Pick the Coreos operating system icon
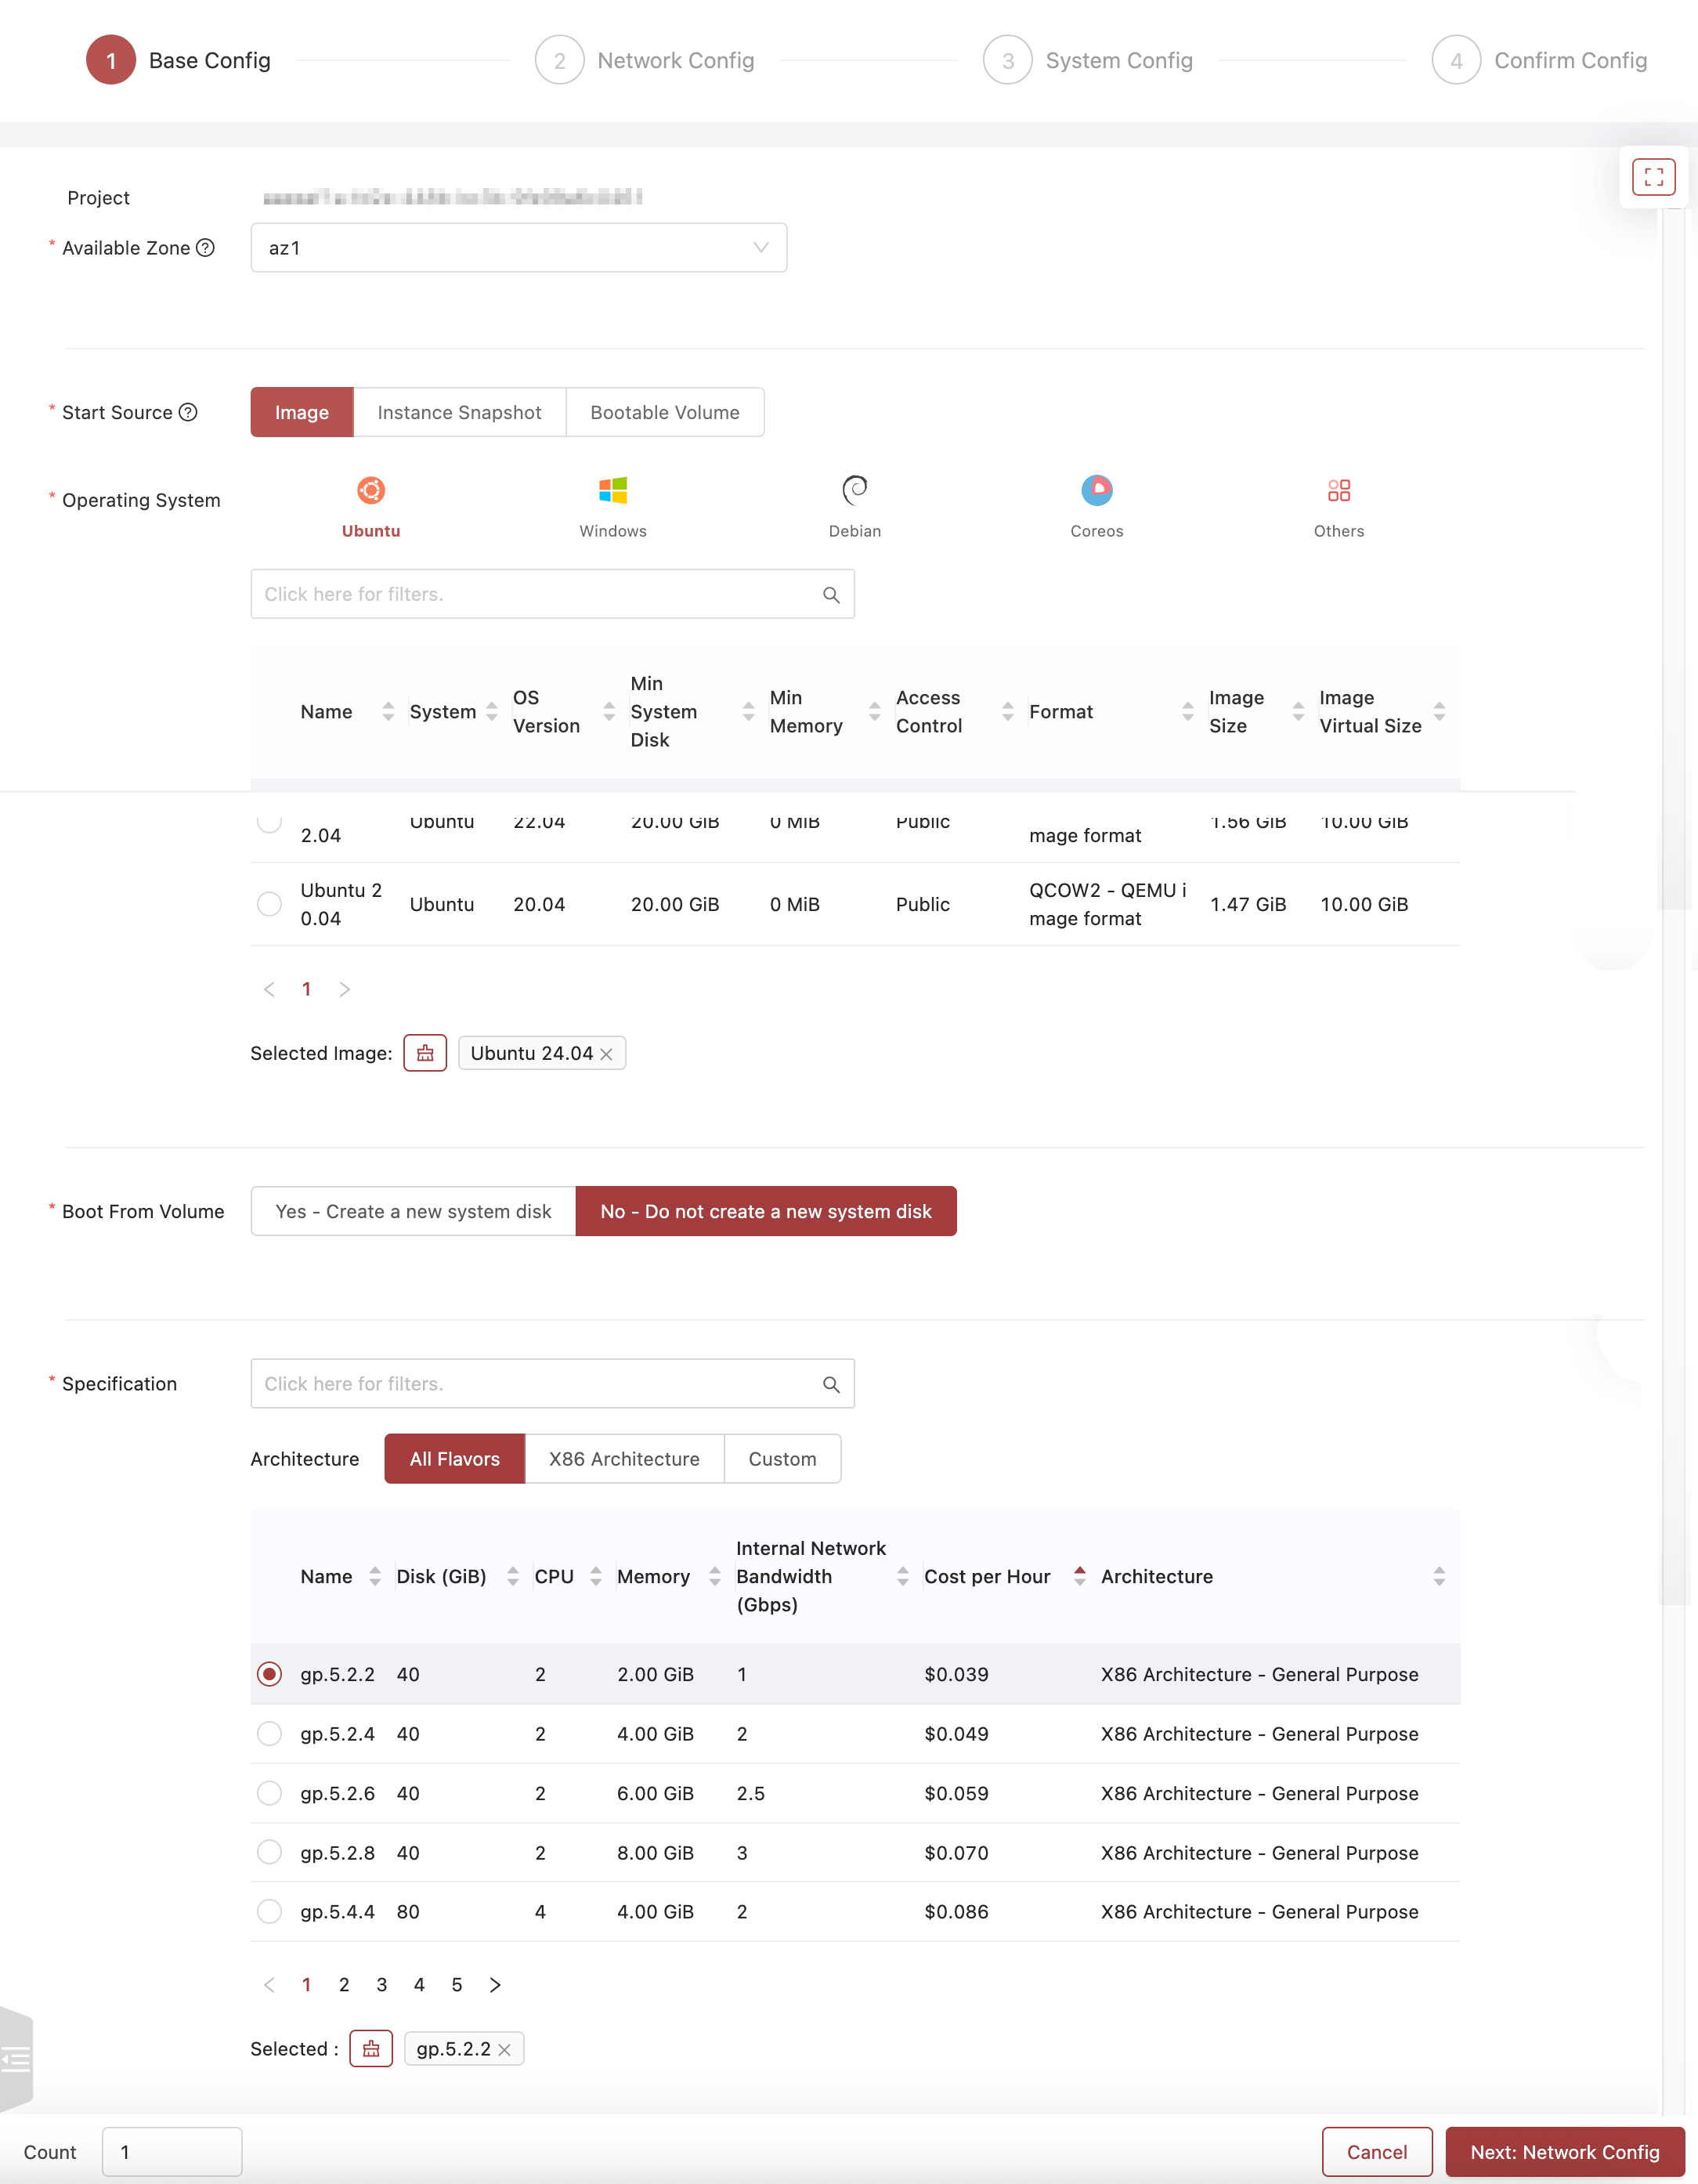Screen dimensions: 1698x2184 click(1096, 491)
